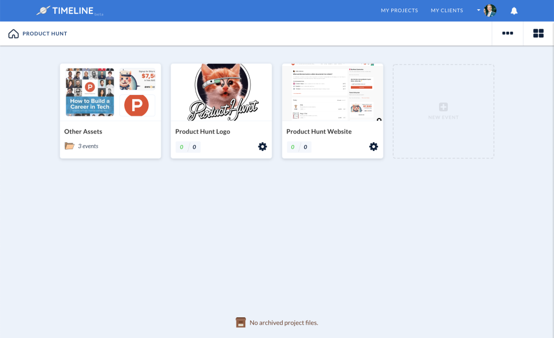Click the TIMELINE brand text
554x338 pixels.
click(73, 10)
